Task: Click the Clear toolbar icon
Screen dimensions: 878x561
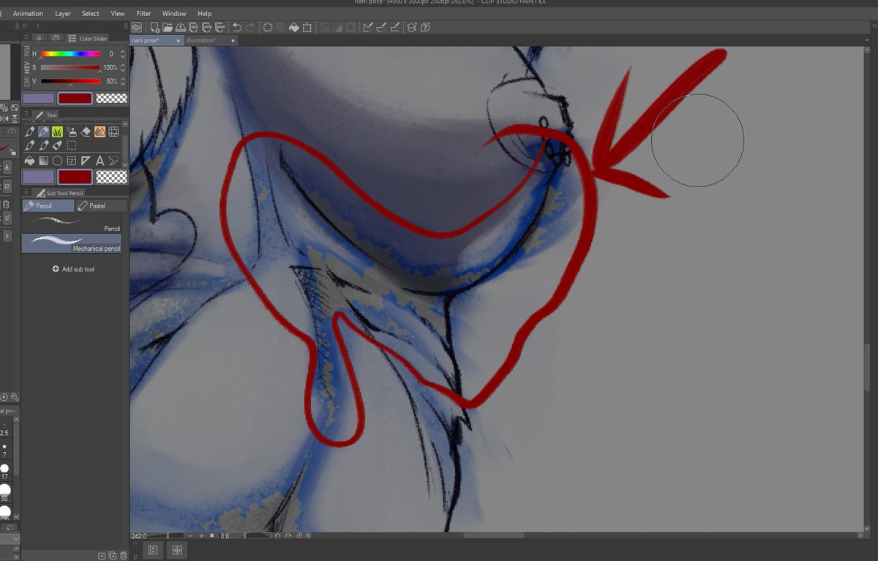Action: click(267, 27)
